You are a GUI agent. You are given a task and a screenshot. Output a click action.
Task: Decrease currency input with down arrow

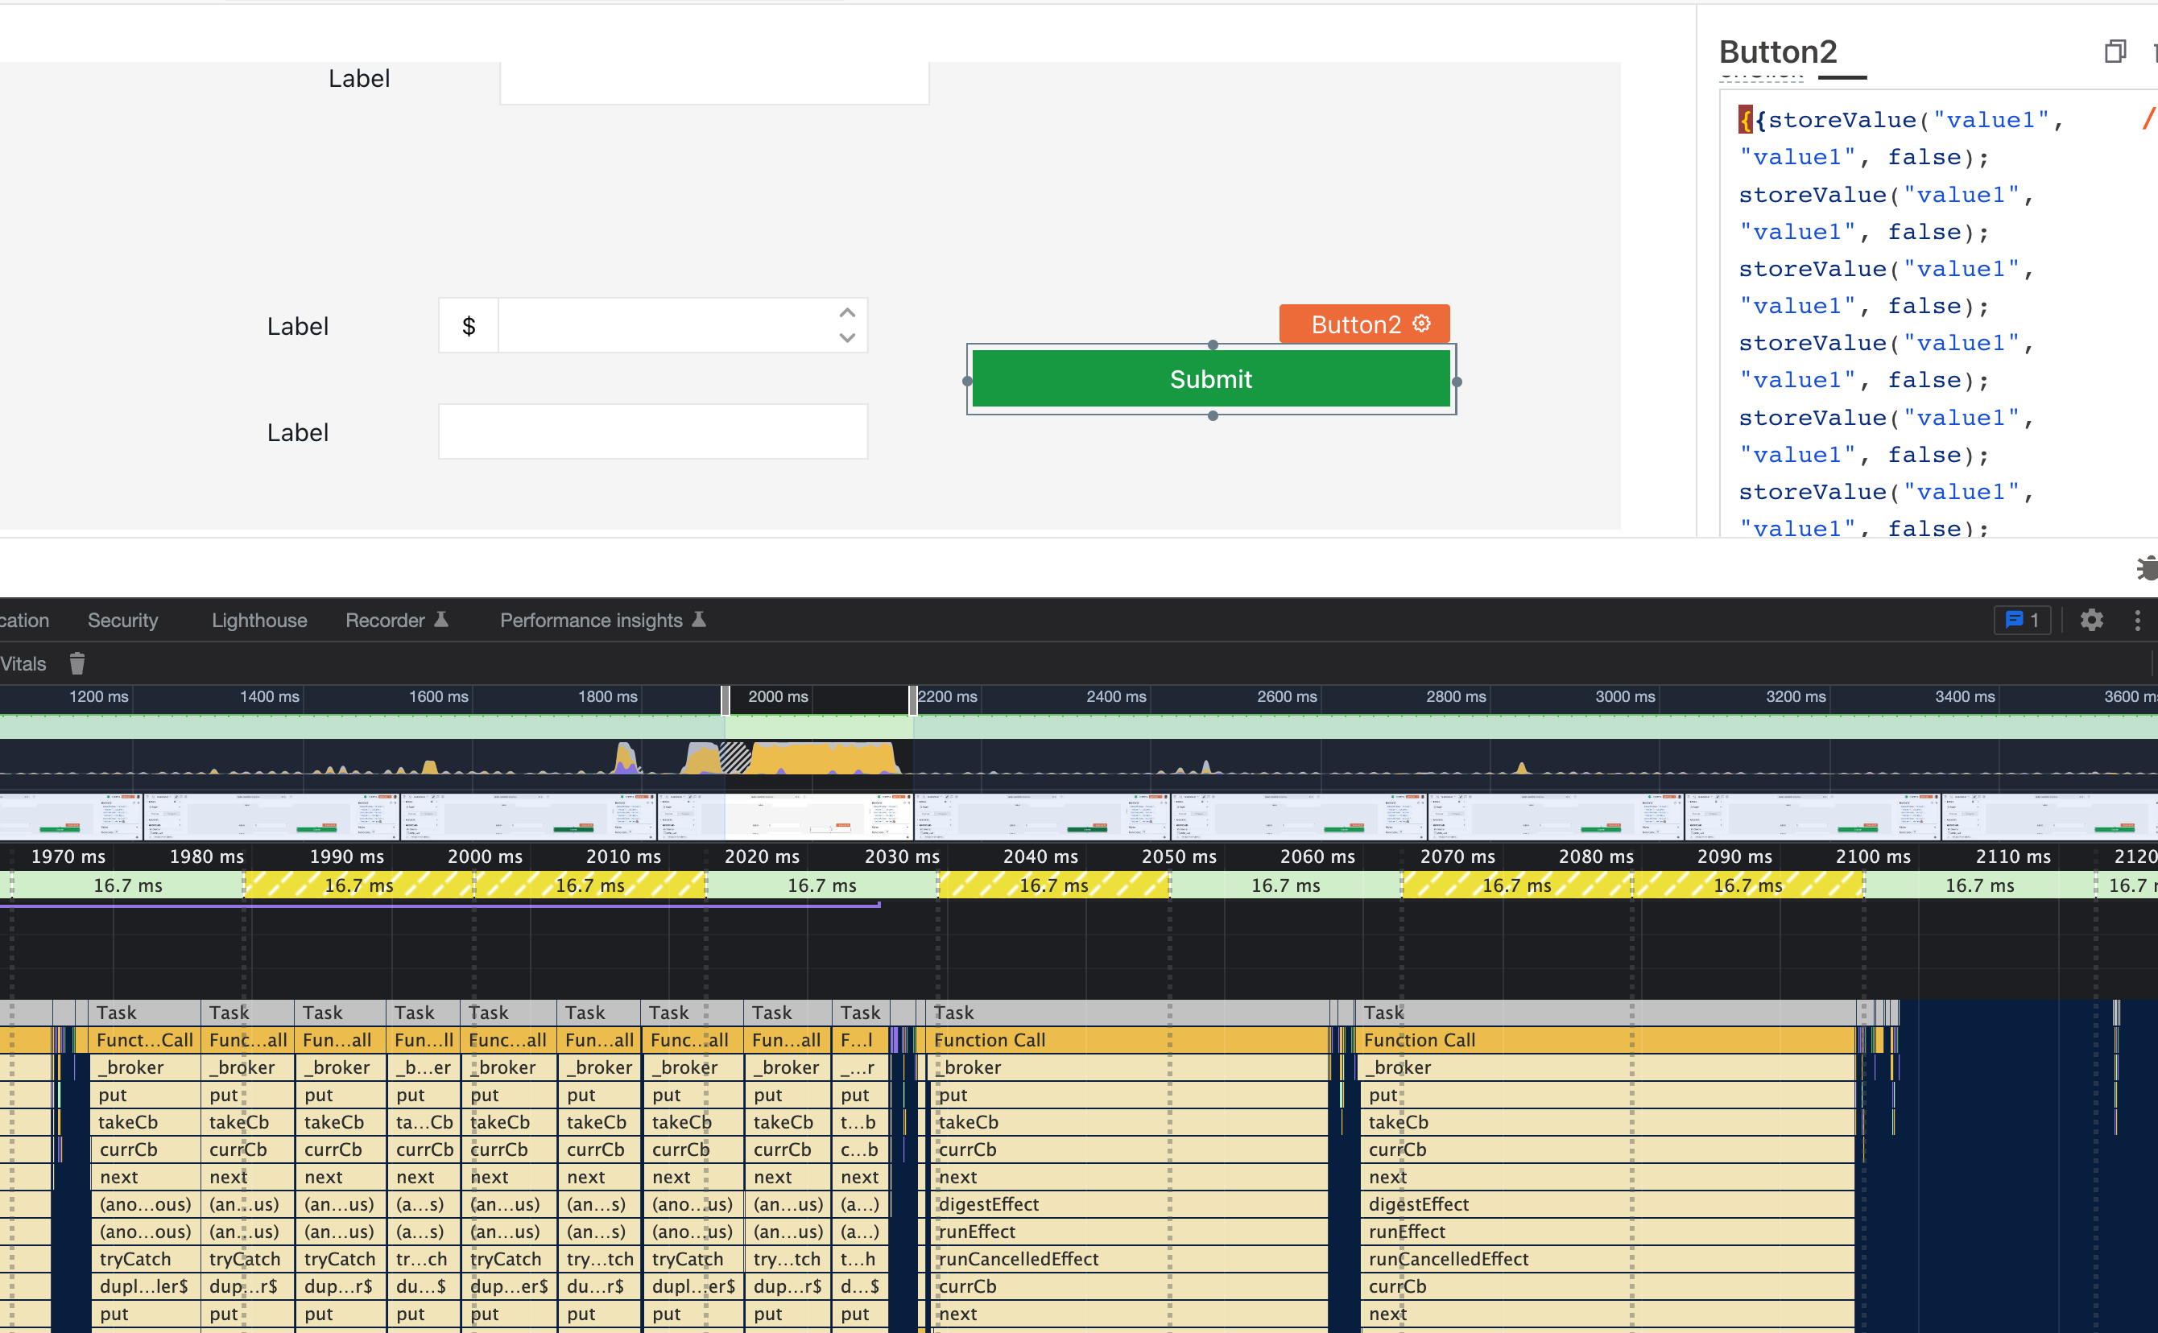[x=846, y=337]
